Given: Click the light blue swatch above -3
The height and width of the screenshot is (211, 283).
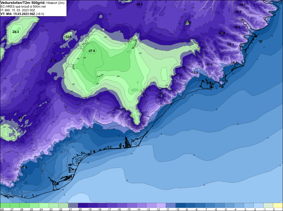Looking at the screenshot, I should coord(248,205).
